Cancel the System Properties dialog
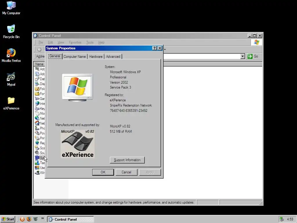 126,172
